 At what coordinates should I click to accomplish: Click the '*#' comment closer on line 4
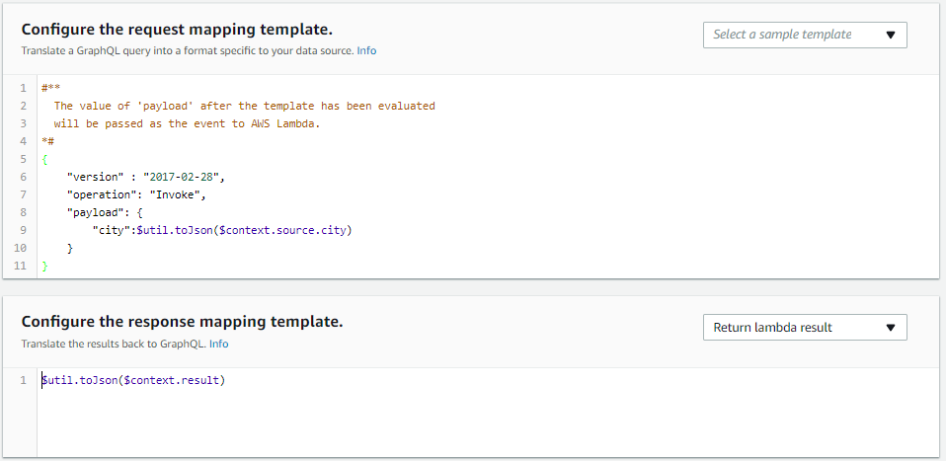pyautogui.click(x=47, y=141)
